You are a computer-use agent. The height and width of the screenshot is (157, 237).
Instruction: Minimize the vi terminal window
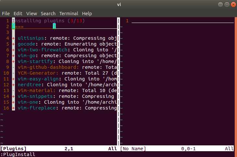[x=220, y=5]
